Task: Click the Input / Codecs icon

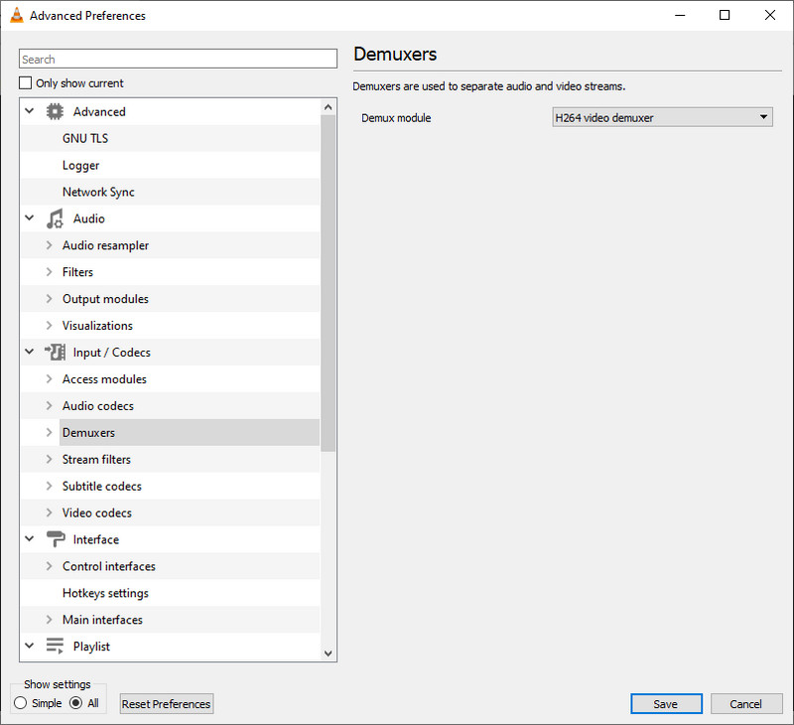Action: pos(55,353)
